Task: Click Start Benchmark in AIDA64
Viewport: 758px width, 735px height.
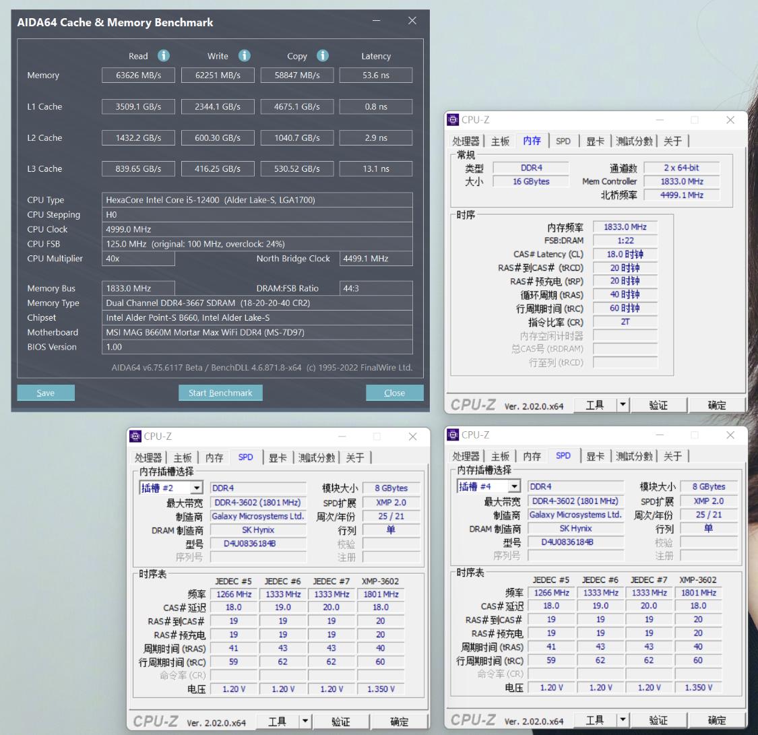Action: point(220,392)
